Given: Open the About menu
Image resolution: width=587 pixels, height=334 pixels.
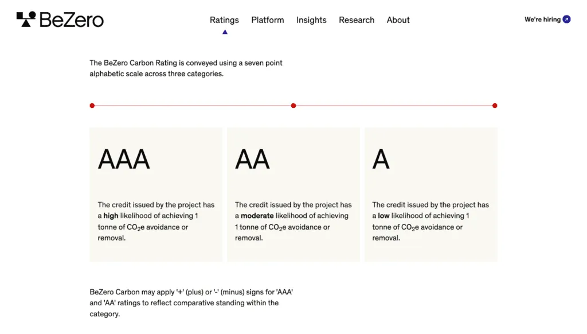Looking at the screenshot, I should (398, 20).
